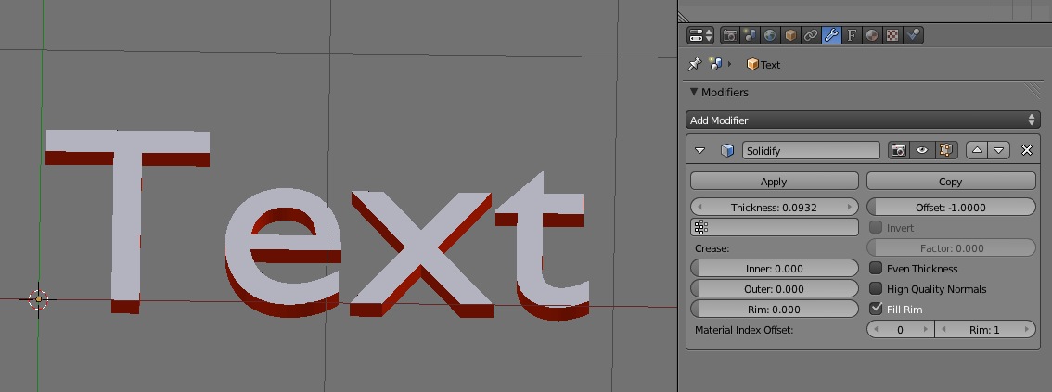
Task: Decrease Thickness with left arrow
Action: 699,207
